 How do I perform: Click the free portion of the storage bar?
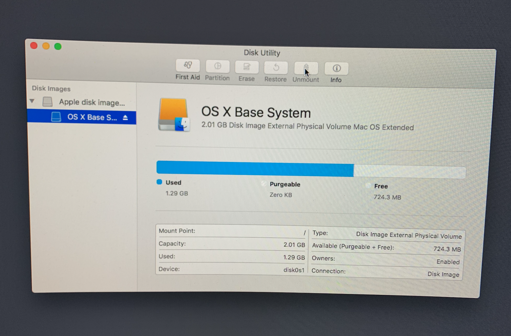(410, 172)
